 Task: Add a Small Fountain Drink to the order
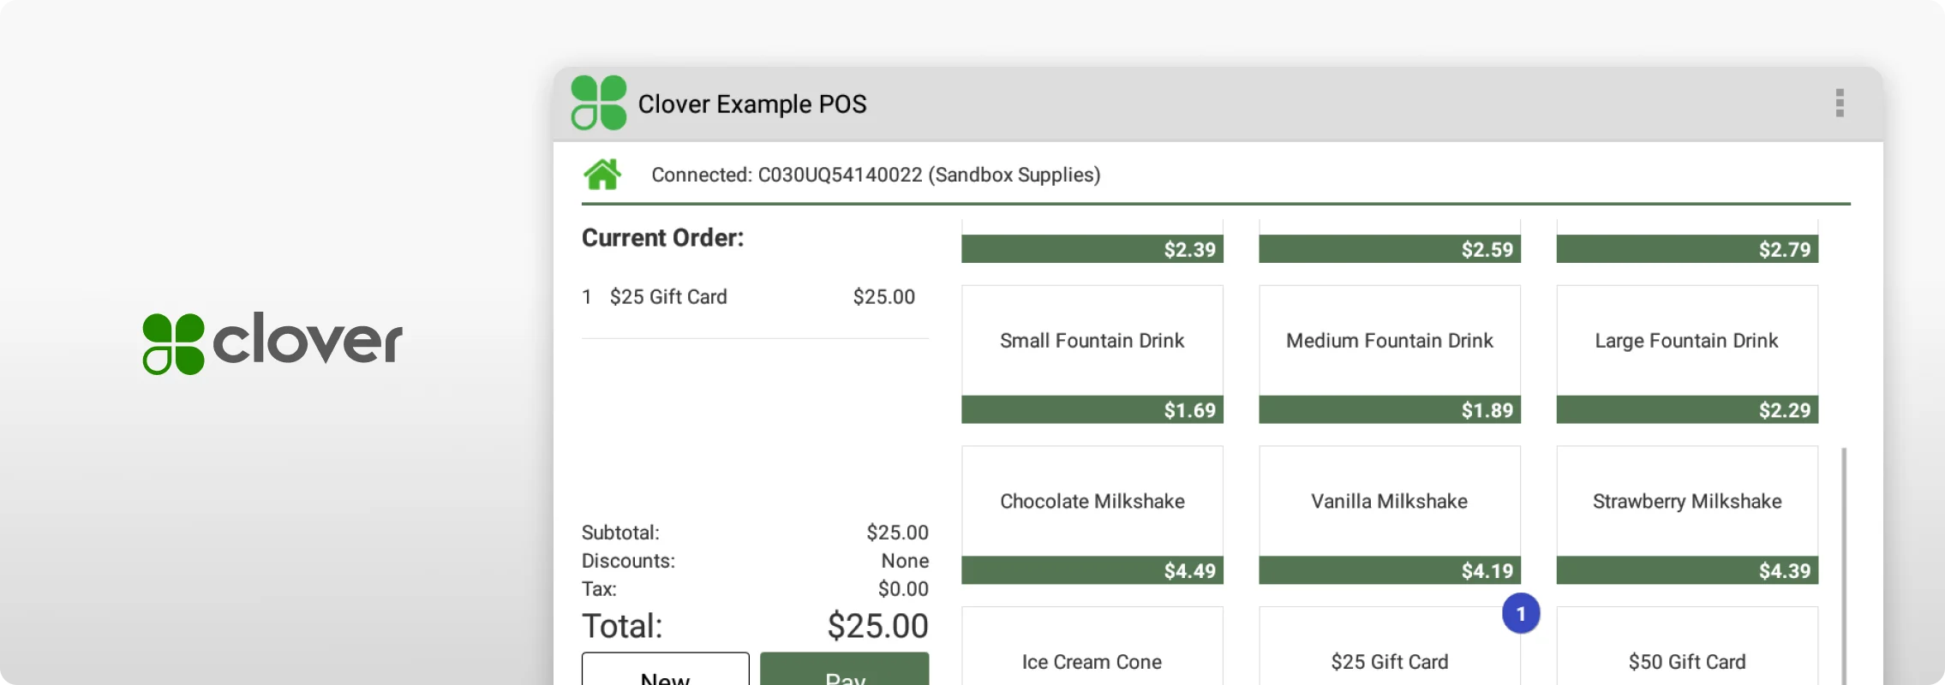[1092, 354]
